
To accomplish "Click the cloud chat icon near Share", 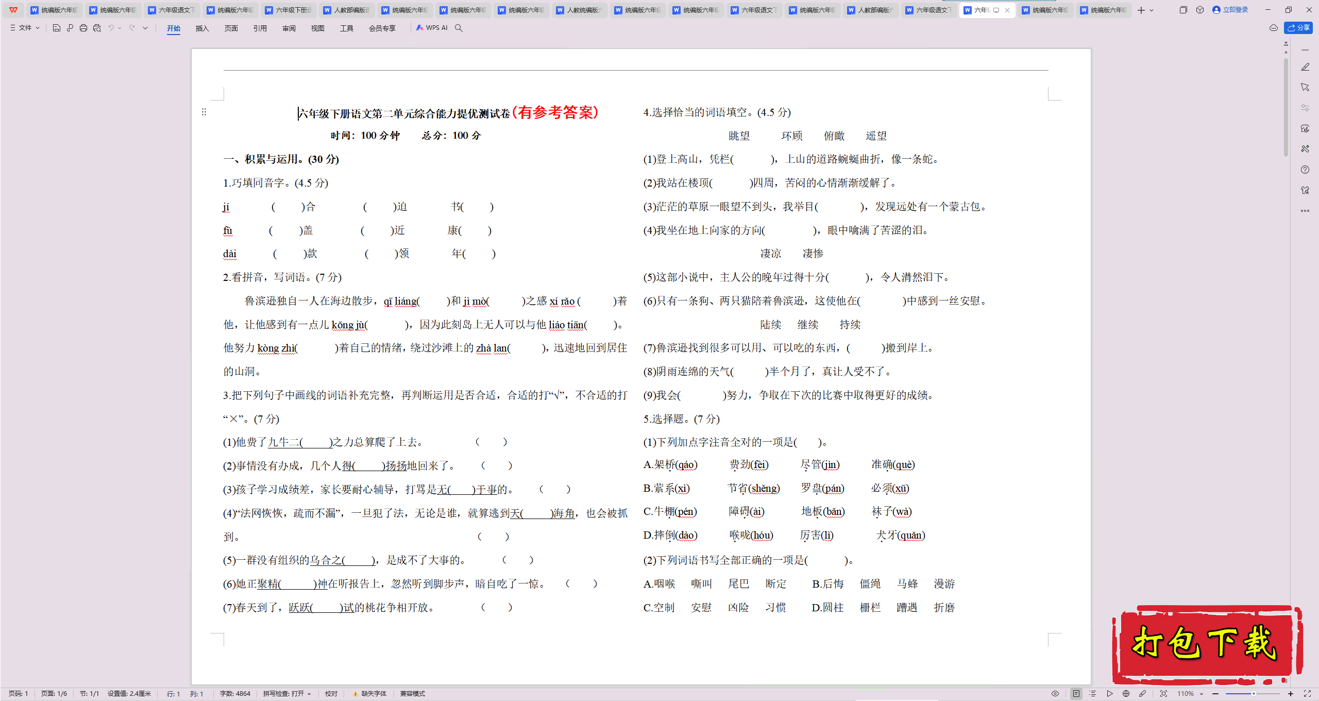I will tap(1274, 28).
